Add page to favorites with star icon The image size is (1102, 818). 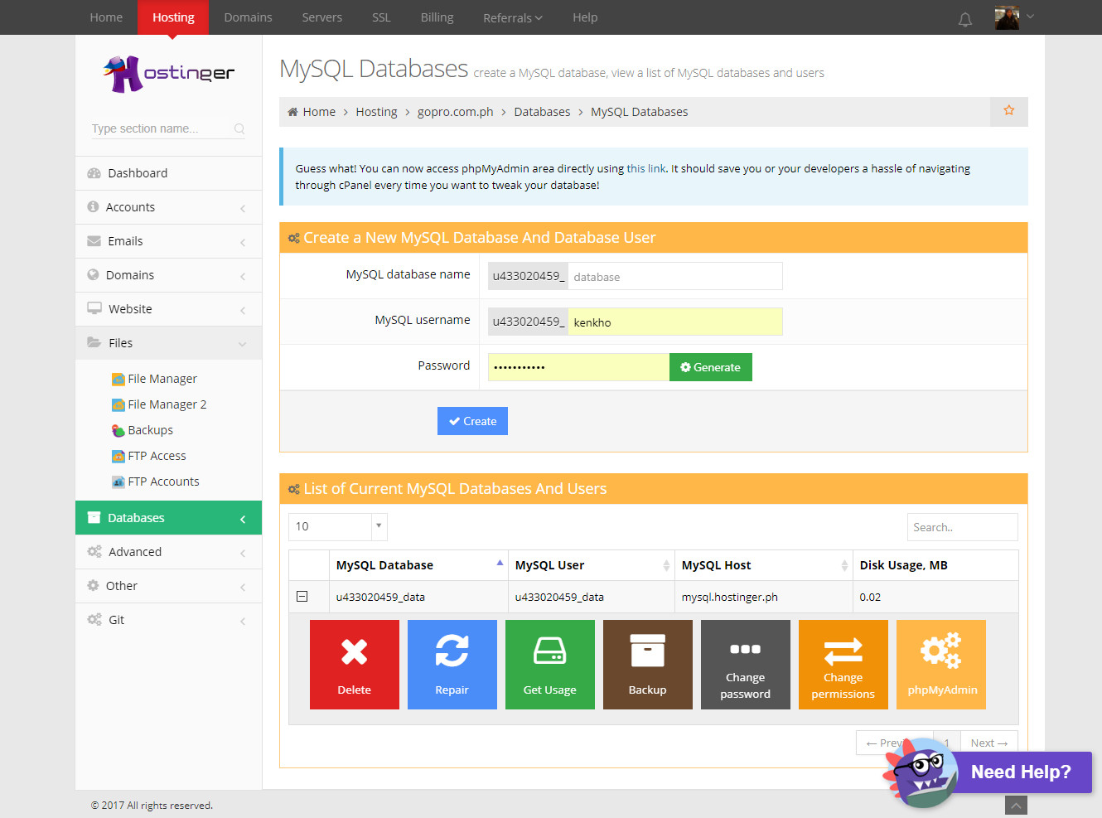[1009, 111]
